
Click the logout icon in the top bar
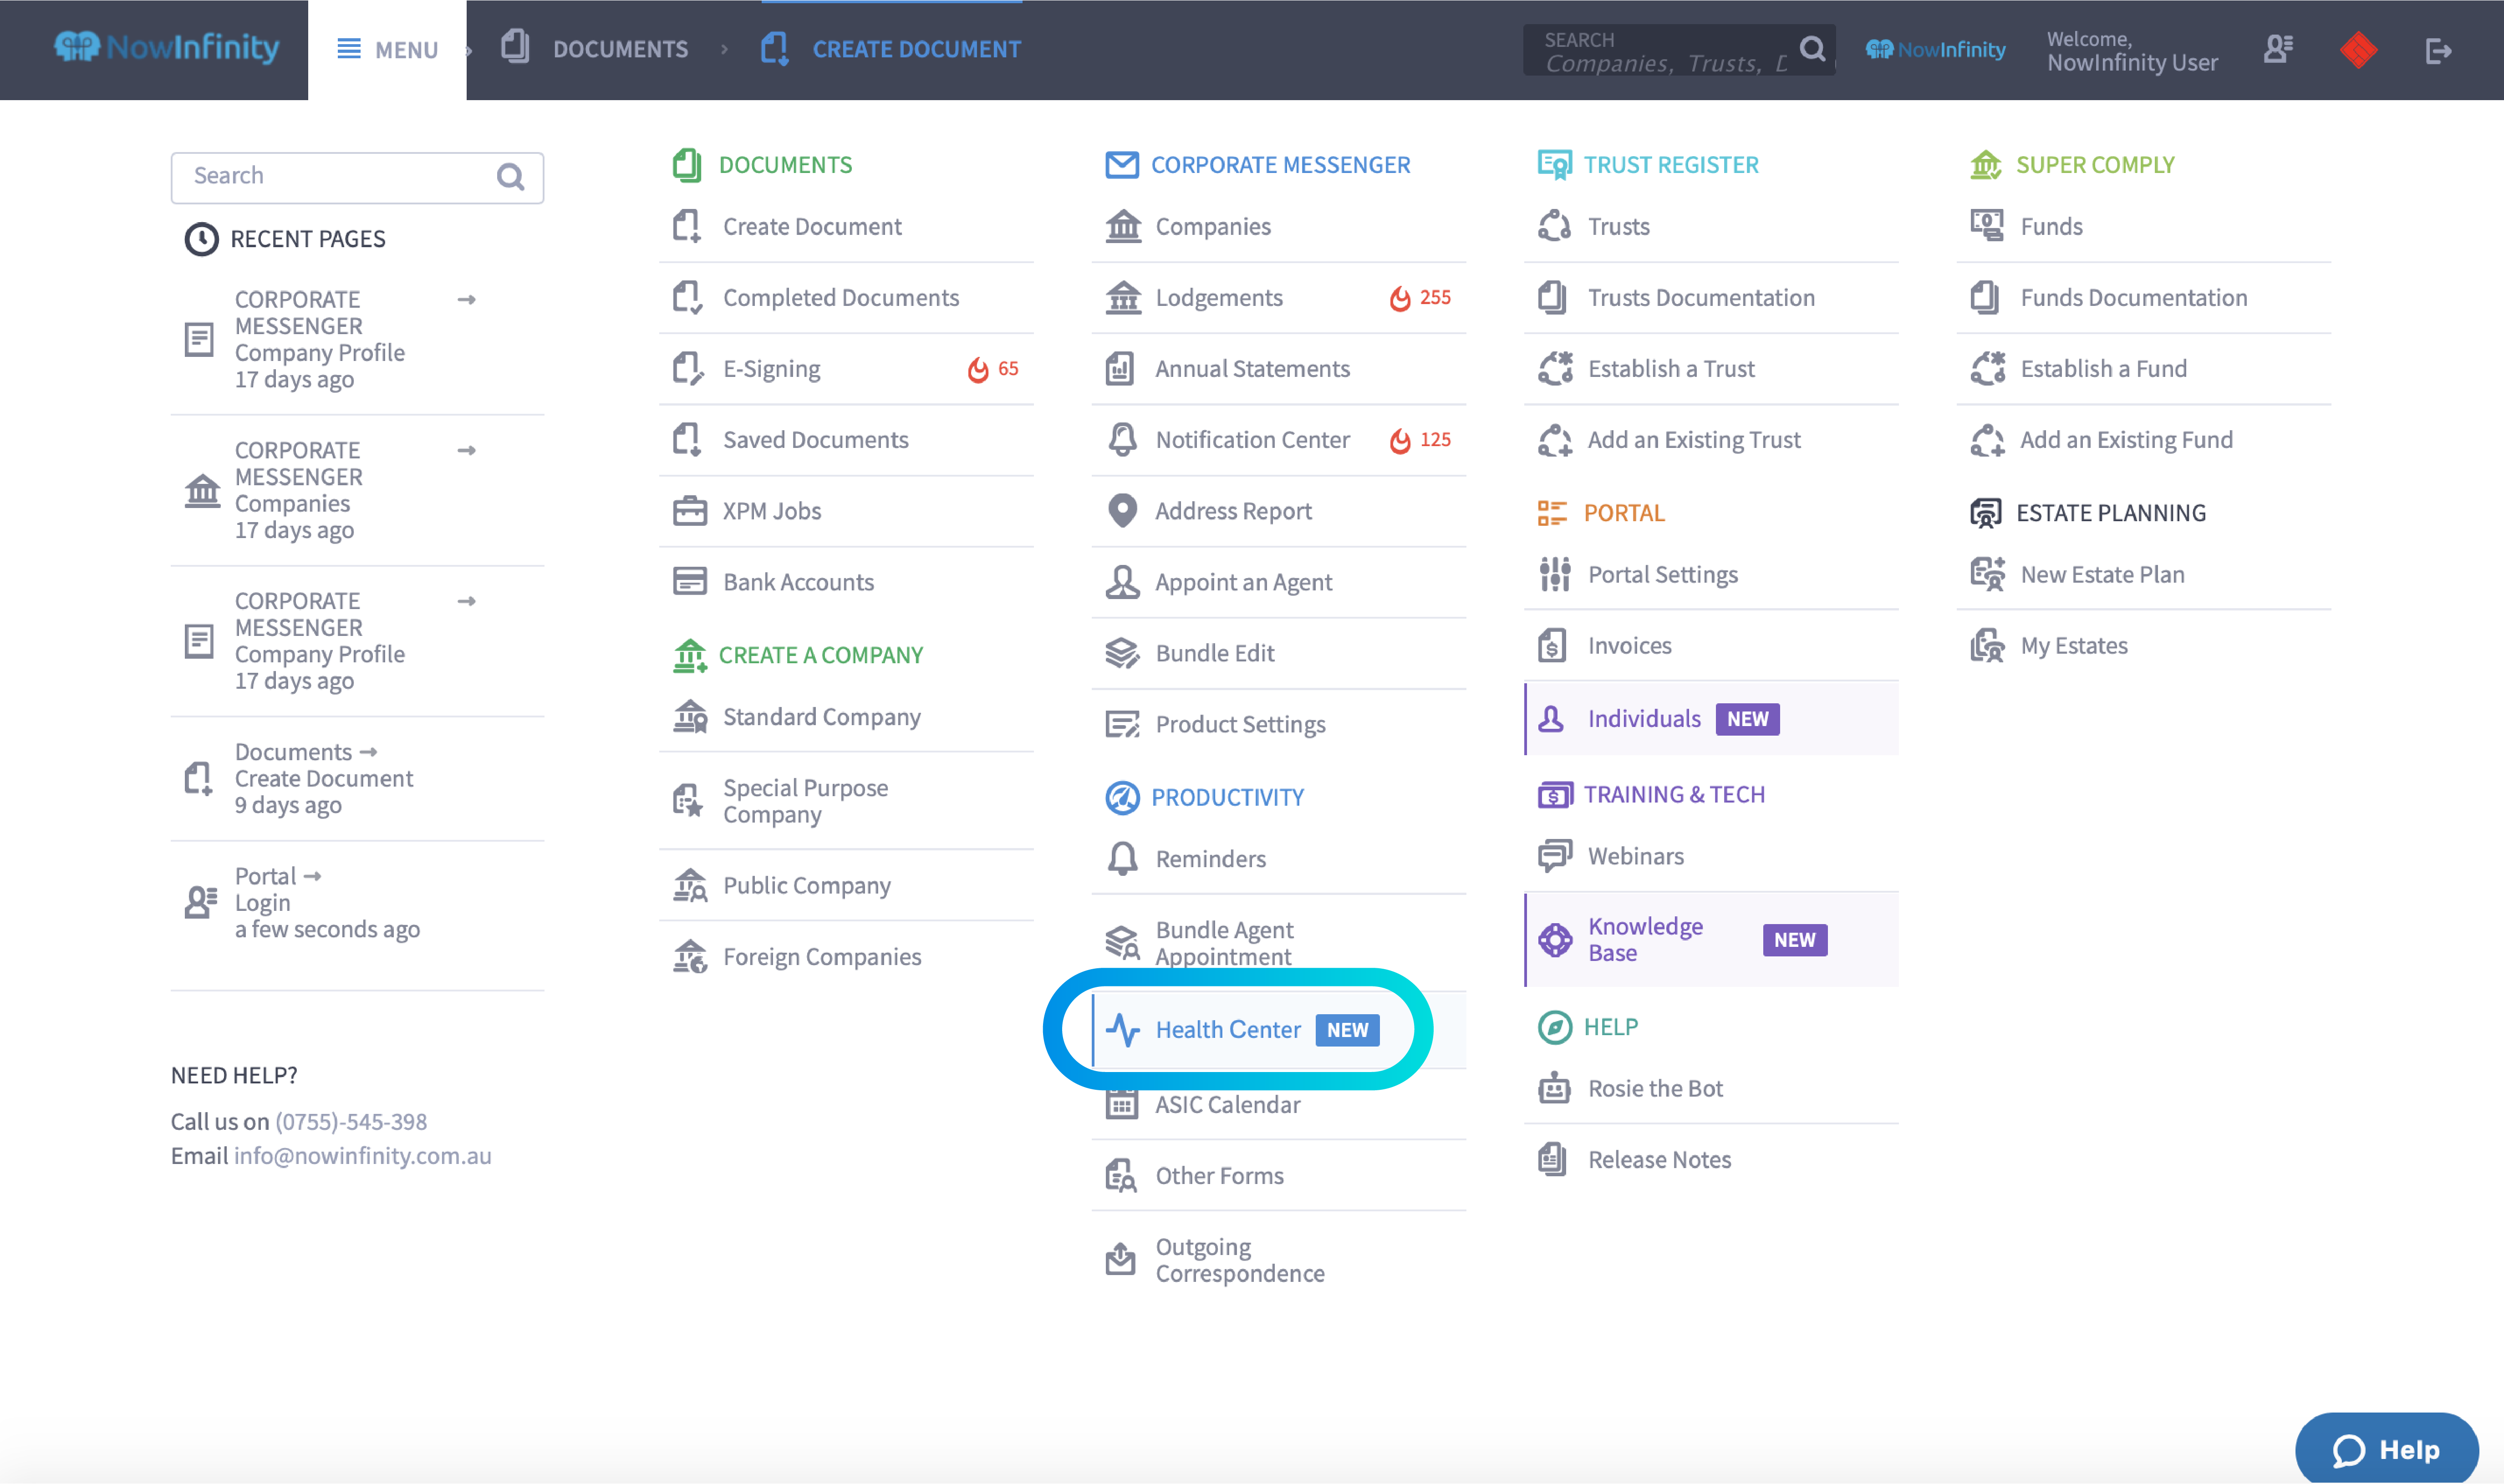[2438, 50]
